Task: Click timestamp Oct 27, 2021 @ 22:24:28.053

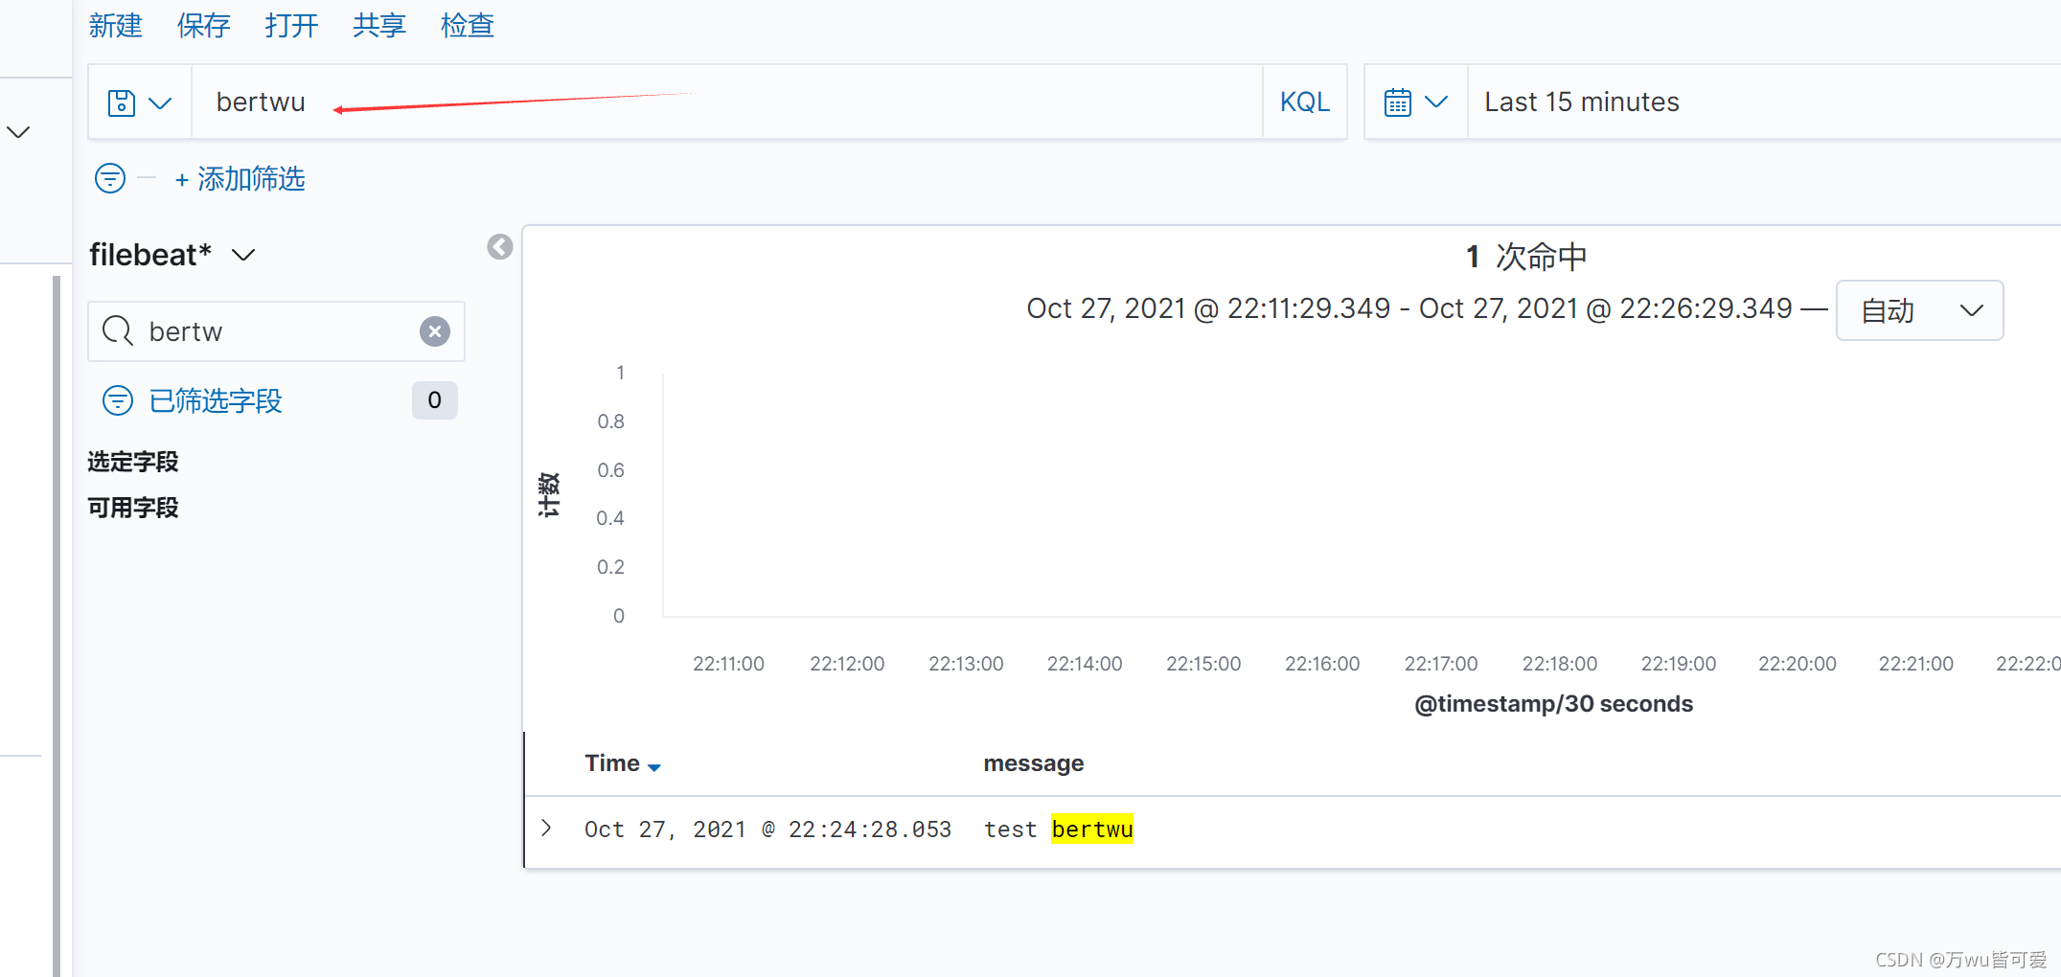Action: click(x=767, y=829)
